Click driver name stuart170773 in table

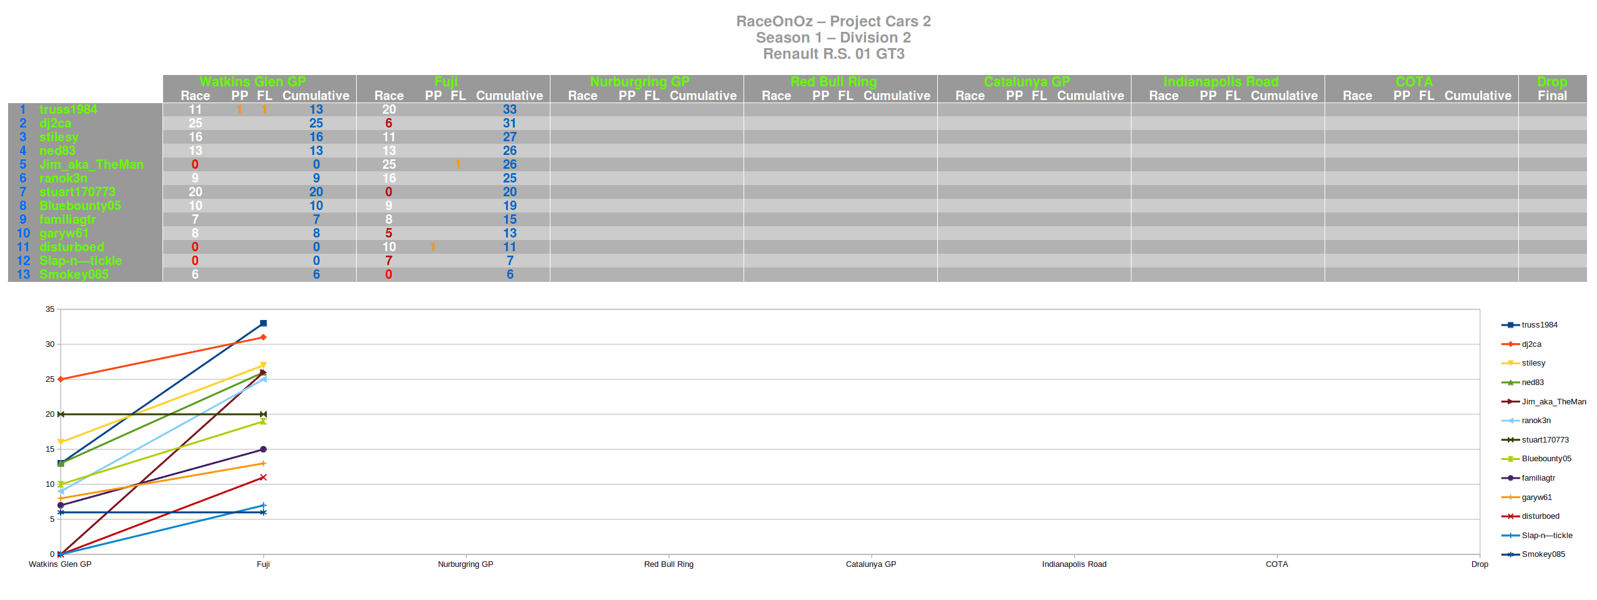pos(77,192)
